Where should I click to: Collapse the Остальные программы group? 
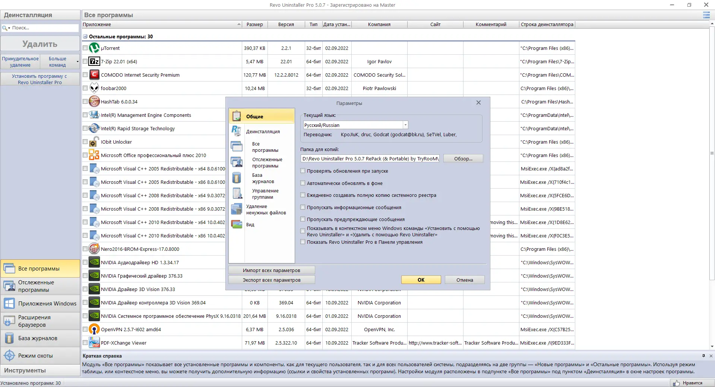tap(85, 36)
